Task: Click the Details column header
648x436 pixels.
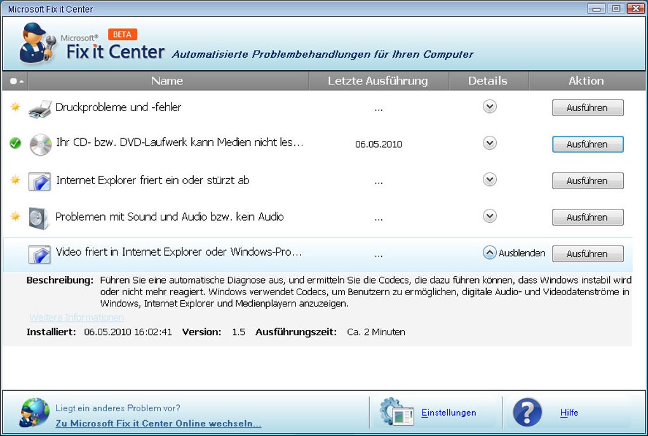Action: coord(488,81)
